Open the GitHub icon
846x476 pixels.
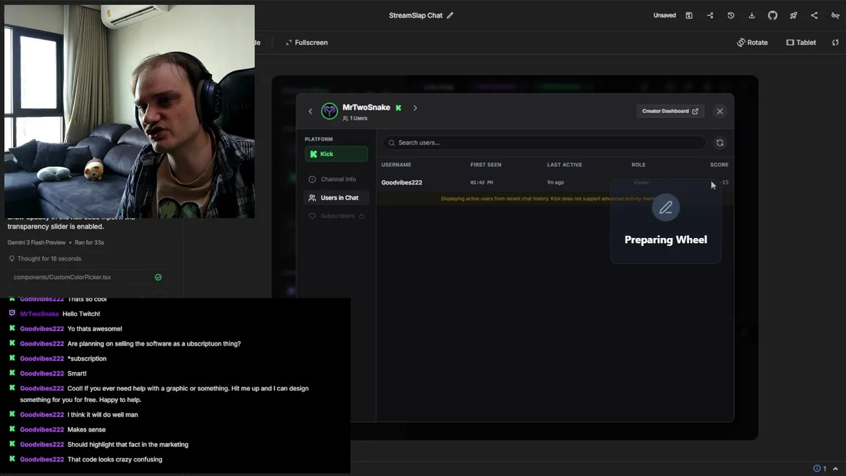pyautogui.click(x=773, y=15)
